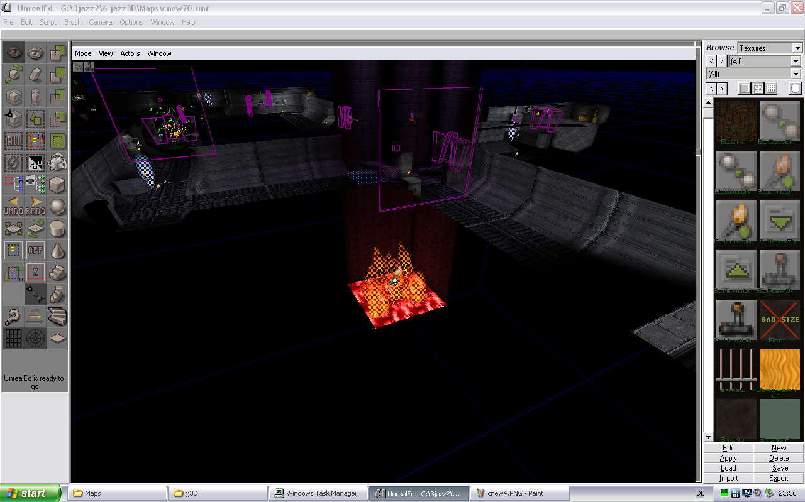
Task: Open the Browse Textures dropdown
Action: (797, 48)
